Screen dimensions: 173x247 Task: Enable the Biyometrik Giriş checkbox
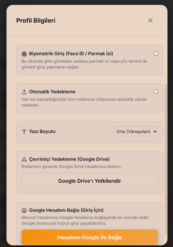156,54
